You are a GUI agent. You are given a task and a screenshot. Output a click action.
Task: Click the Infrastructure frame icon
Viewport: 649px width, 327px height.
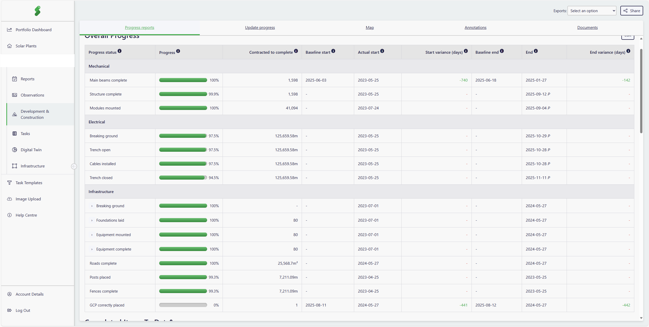tap(14, 166)
